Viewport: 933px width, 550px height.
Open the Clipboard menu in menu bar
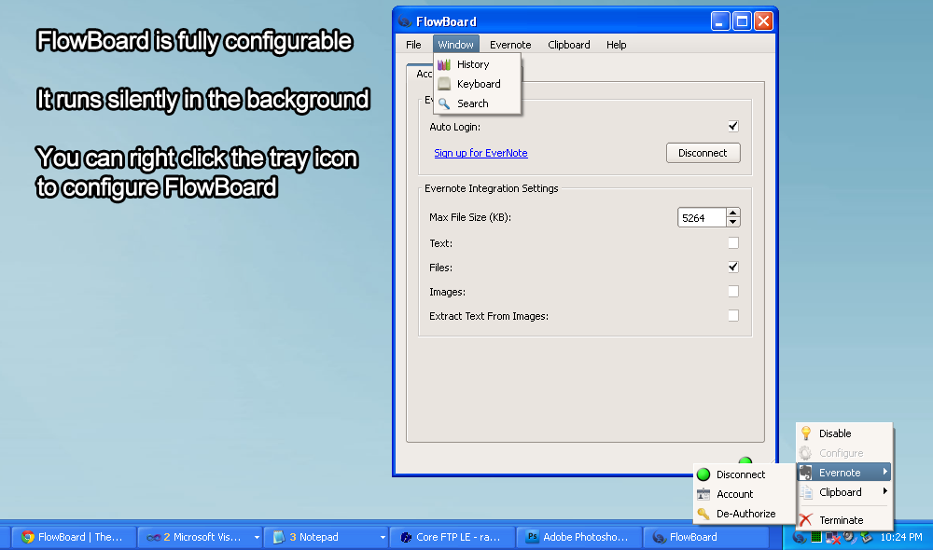[x=569, y=45]
